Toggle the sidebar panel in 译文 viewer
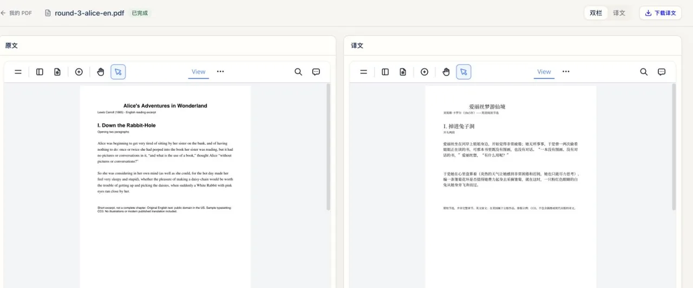Viewport: 693px width, 288px height. point(385,72)
